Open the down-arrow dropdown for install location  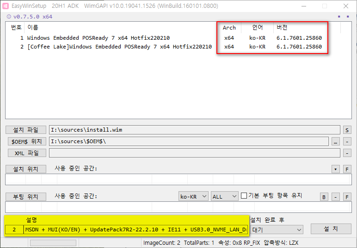coord(336,169)
